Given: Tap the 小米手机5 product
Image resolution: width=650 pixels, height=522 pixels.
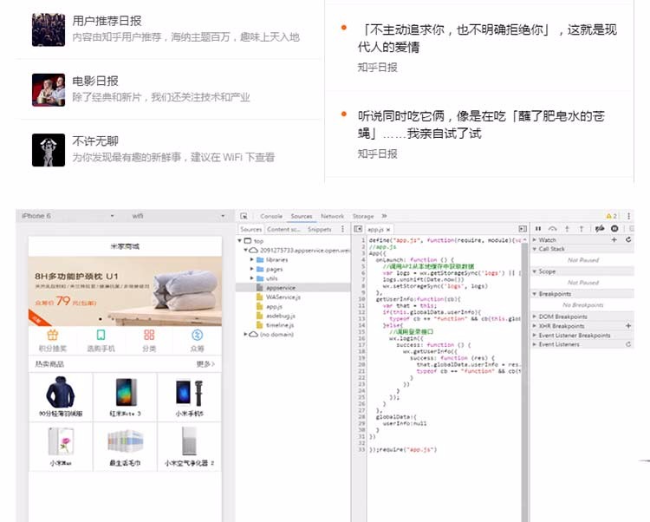Looking at the screenshot, I should pyautogui.click(x=190, y=397).
